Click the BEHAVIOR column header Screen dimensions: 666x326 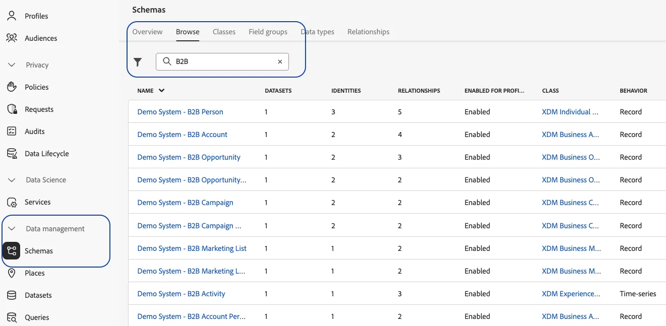(x=633, y=91)
